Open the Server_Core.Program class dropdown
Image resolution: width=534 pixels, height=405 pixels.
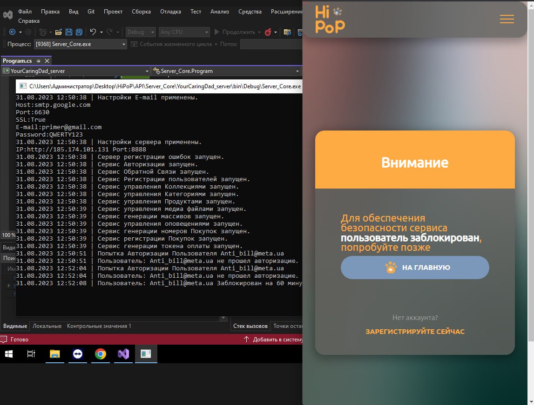point(297,71)
